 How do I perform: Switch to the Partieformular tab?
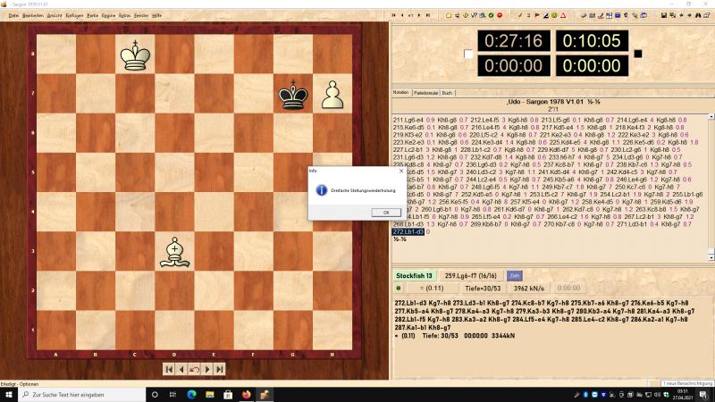click(x=426, y=93)
